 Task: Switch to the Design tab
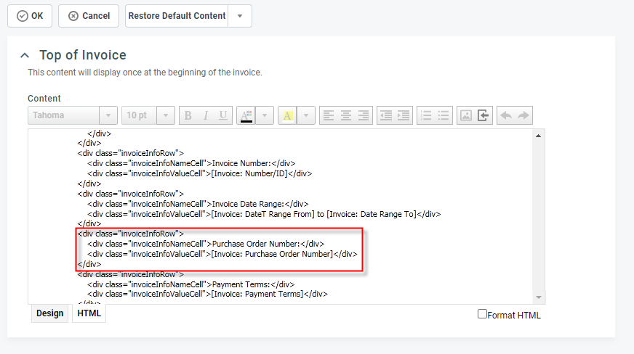(49, 313)
